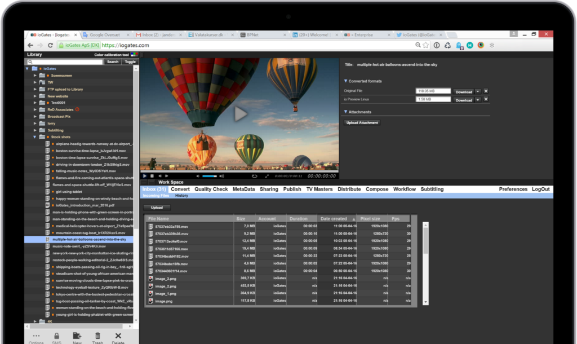
Task: Adjust the video volume slider
Action: pyautogui.click(x=210, y=176)
